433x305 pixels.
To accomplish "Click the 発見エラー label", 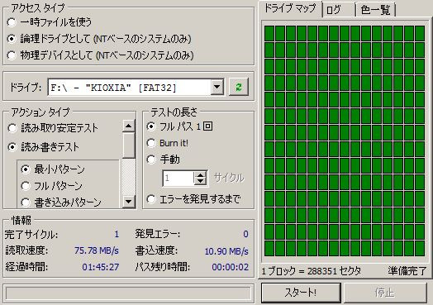I will pyautogui.click(x=157, y=234).
